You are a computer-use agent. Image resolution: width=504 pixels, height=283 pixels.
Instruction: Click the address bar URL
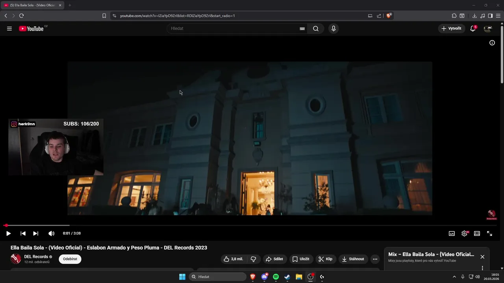tap(177, 16)
